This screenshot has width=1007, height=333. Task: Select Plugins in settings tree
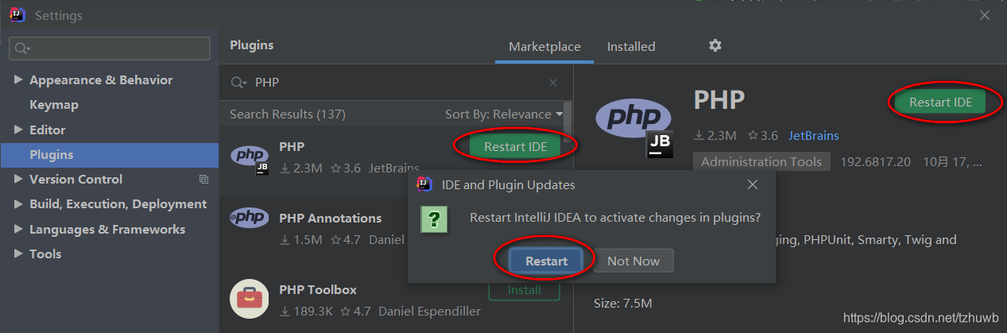[x=110, y=155]
